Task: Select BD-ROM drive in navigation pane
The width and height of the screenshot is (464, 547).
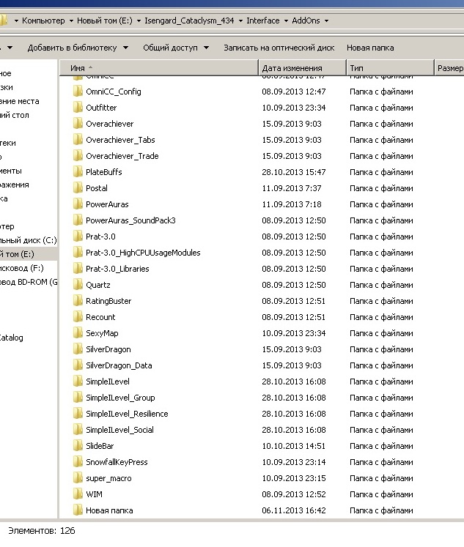Action: pos(29,282)
